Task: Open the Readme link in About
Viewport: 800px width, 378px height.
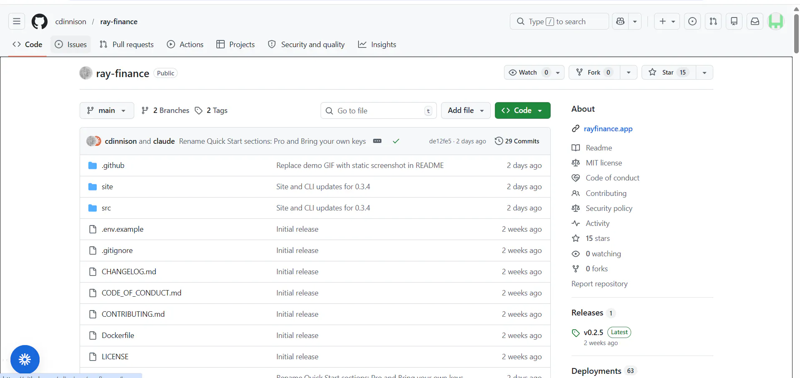Action: (x=599, y=148)
